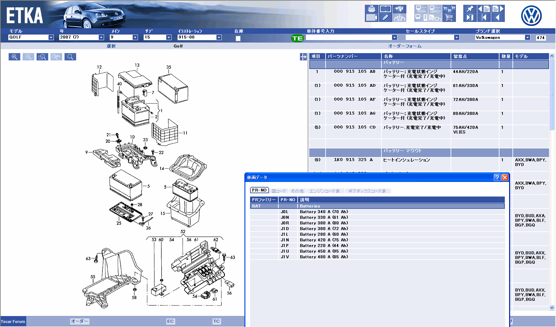Open the オーダーフォーム link

(405, 46)
